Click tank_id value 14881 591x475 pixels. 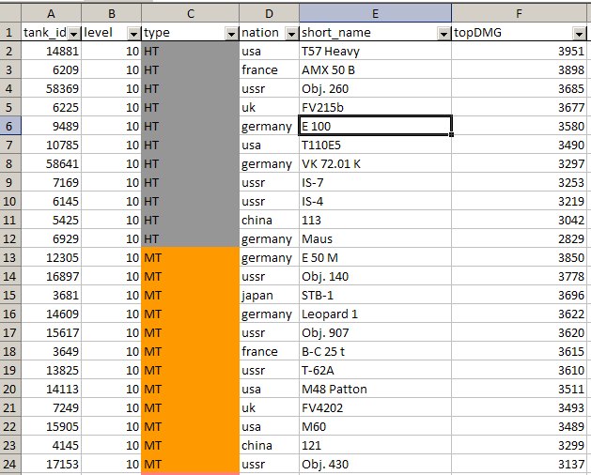point(52,51)
